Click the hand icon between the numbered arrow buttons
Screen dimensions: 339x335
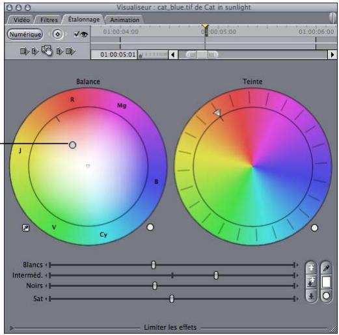pos(47,51)
